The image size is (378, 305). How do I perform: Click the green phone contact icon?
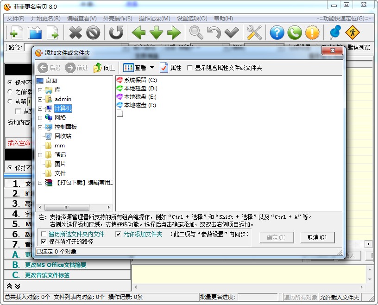point(295,32)
